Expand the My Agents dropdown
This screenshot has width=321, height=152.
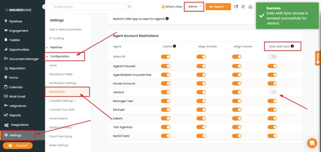(218, 7)
